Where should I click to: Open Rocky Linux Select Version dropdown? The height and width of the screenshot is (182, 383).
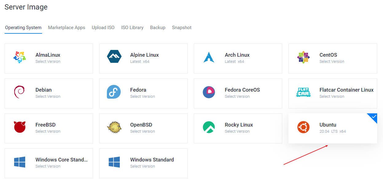pyautogui.click(x=237, y=131)
